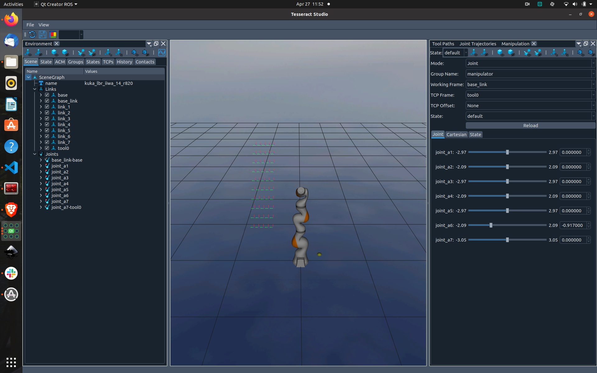The image size is (597, 373).
Task: Show wireframe cube icon in Manipulation toolbar
Action: click(x=581, y=53)
